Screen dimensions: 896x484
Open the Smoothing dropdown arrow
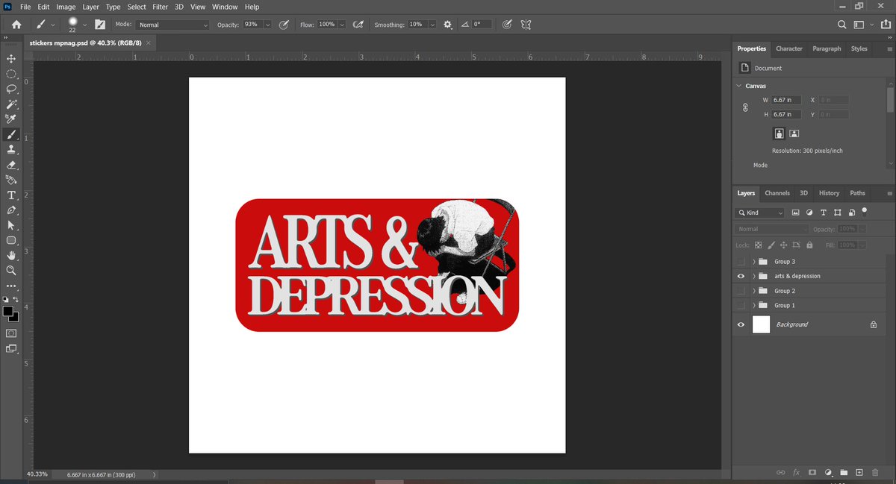(433, 25)
